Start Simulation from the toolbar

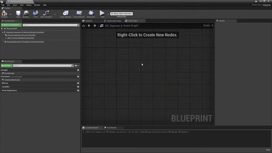pyautogui.click(x=91, y=14)
